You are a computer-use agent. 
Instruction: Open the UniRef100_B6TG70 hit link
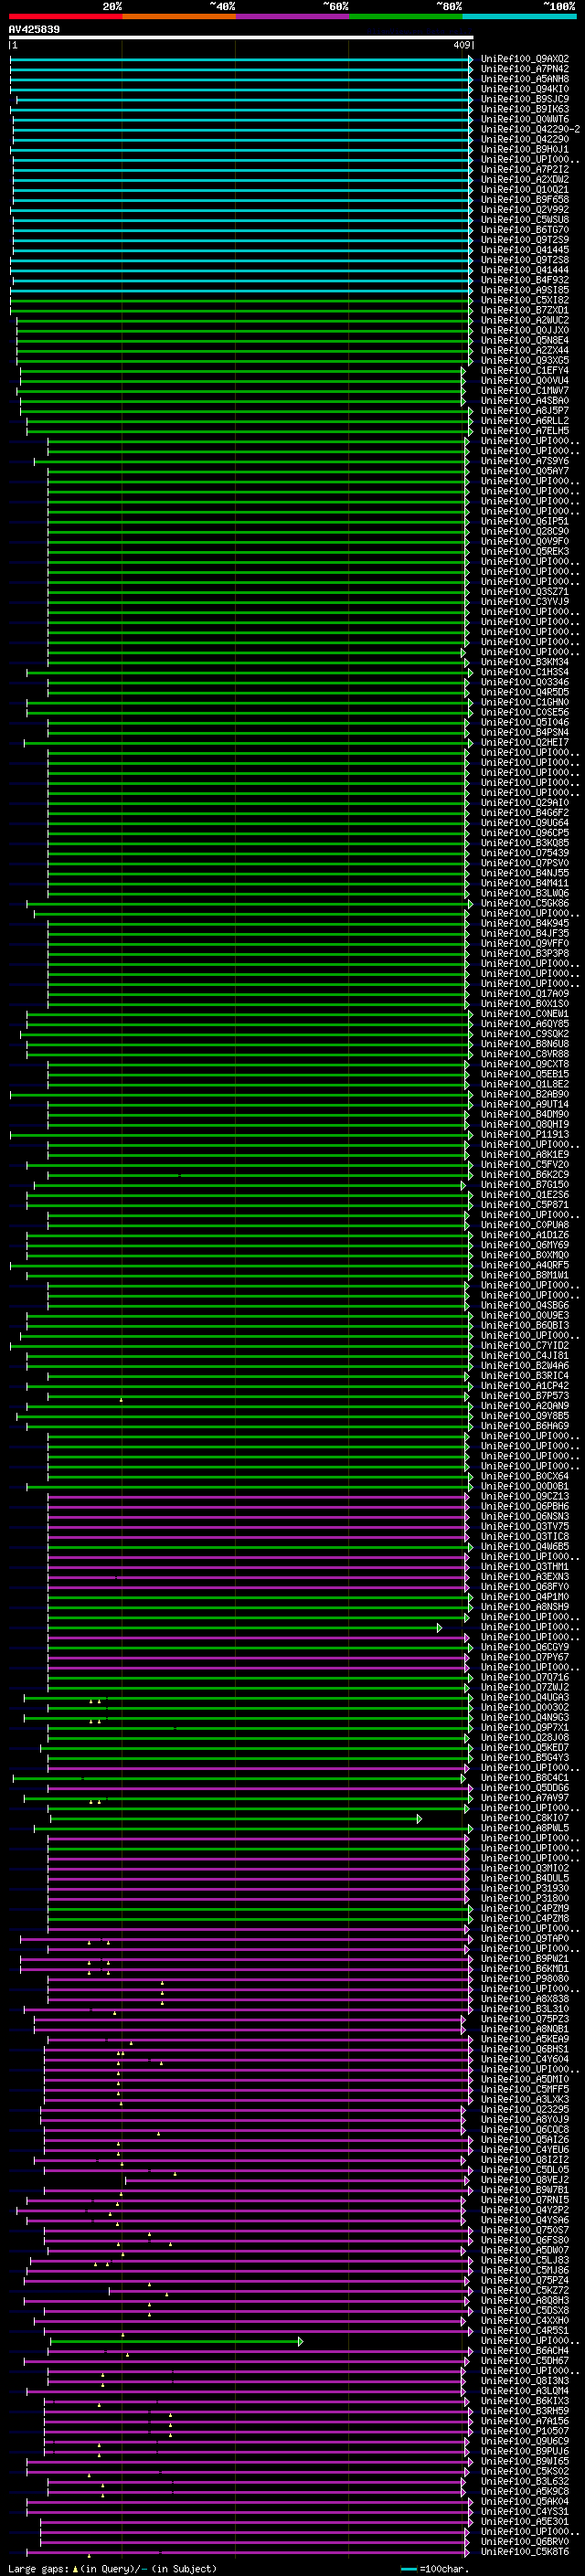525,230
